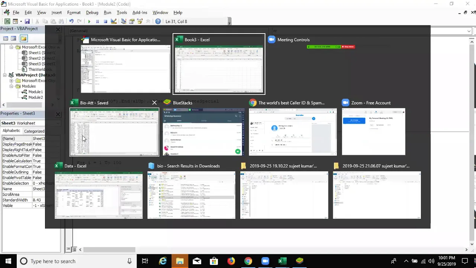The image size is (476, 268).
Task: Click the Find binoculars icon in toolbar
Action: click(x=62, y=22)
